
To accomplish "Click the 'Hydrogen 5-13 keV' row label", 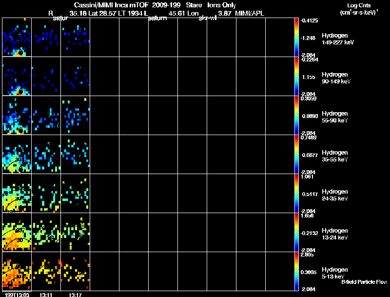I will pos(335,273).
